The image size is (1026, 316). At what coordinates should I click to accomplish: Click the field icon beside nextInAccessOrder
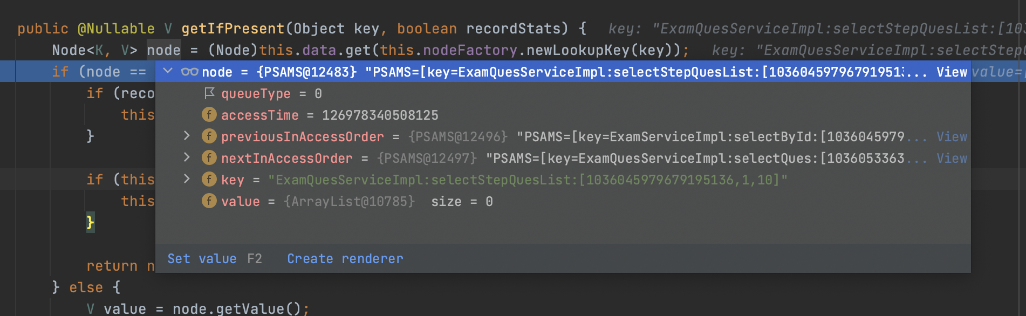tap(209, 158)
